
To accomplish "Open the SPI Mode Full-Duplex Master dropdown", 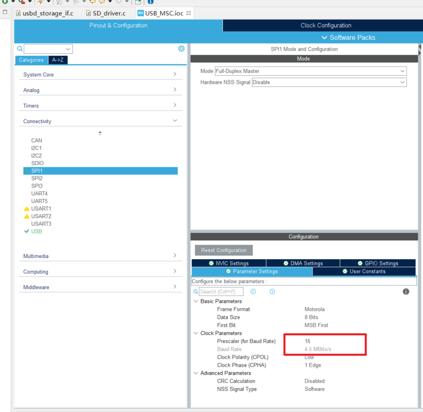I will coord(310,71).
